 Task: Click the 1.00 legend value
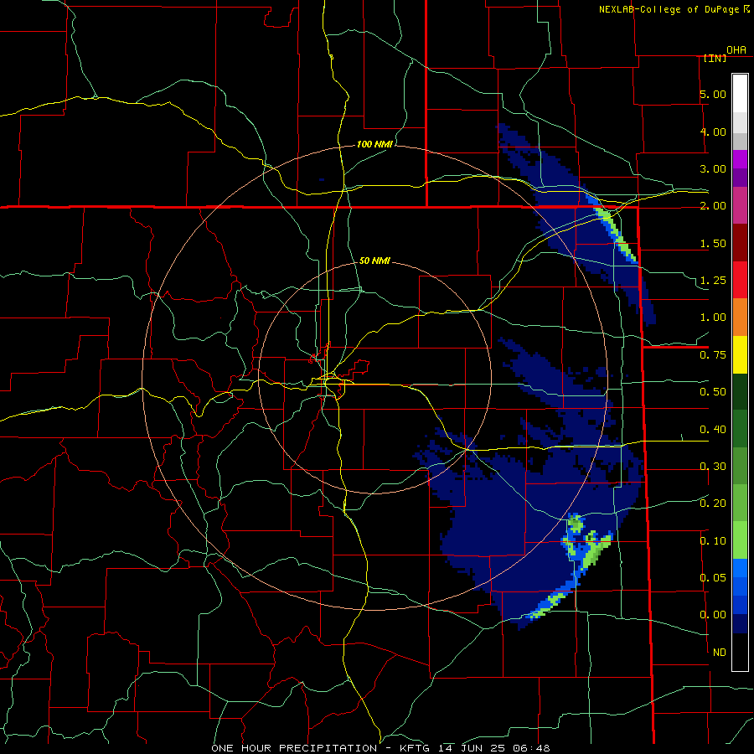[x=713, y=318]
